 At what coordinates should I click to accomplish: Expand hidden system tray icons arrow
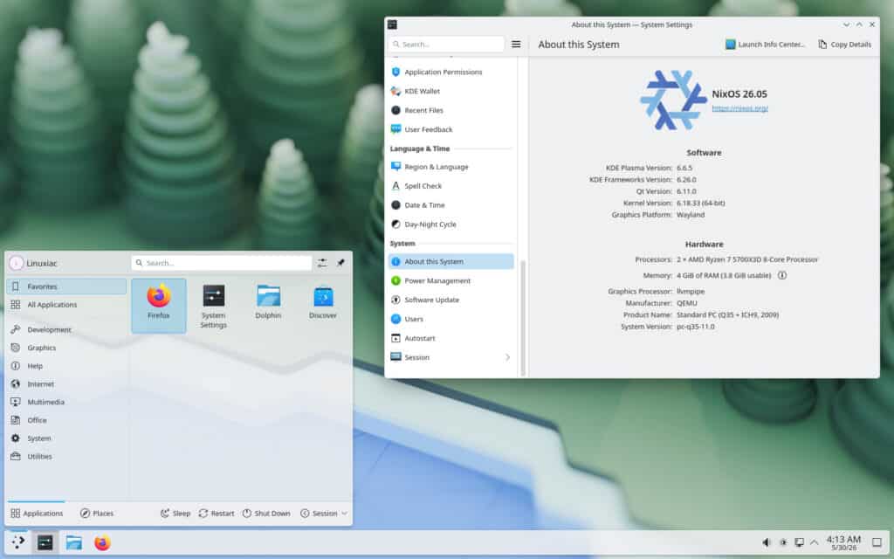(x=815, y=542)
